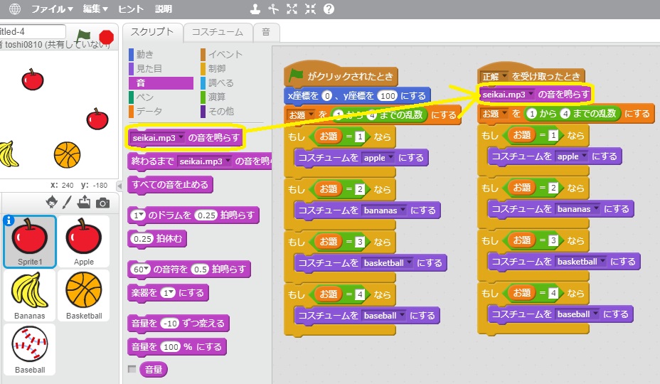Open the 説明 menu item
660x384 pixels.
164,9
